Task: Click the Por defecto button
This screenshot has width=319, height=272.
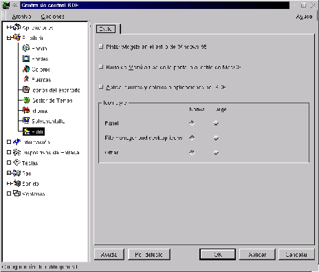Action: [x=149, y=254]
